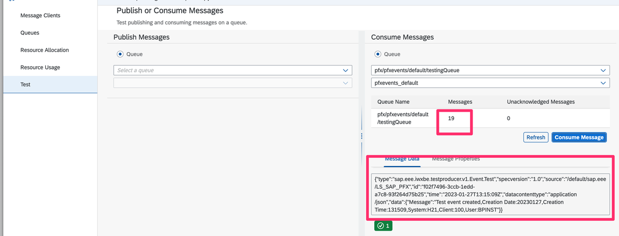Viewport: 619px width, 236px height.
Task: Open the Resource Allocation page
Action: 45,50
